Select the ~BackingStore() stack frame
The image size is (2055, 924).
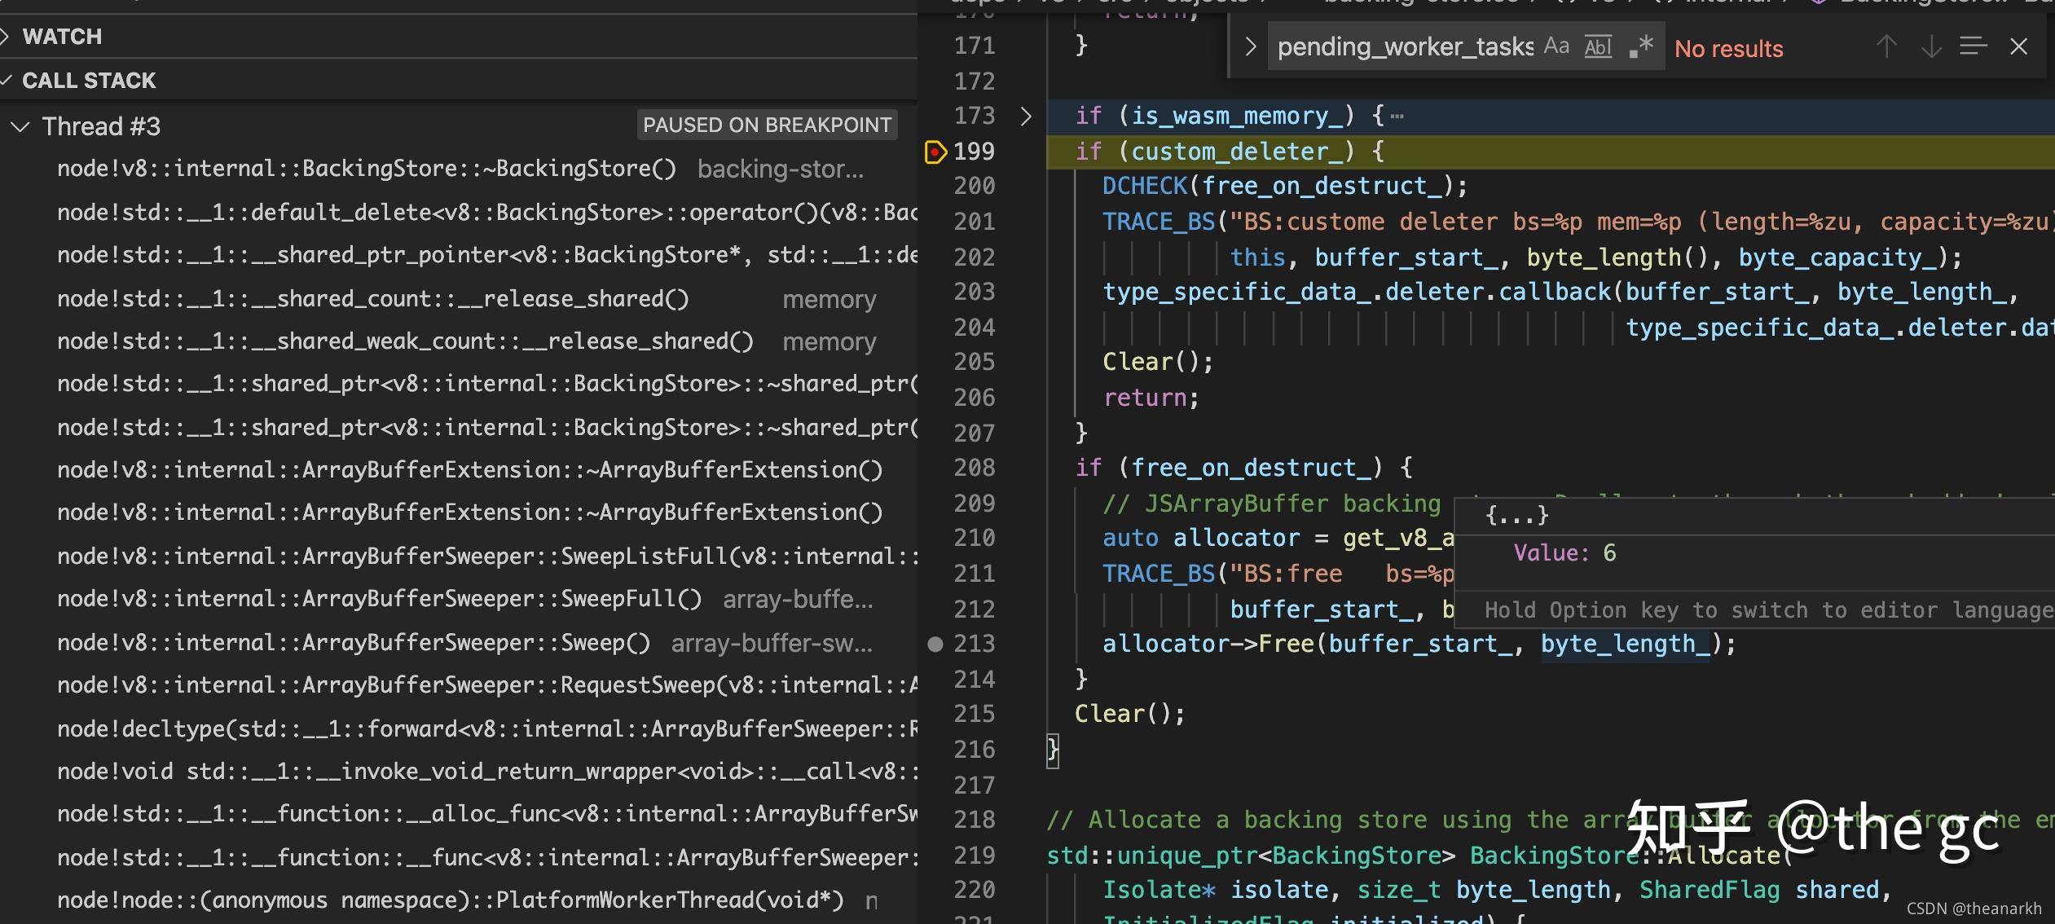pyautogui.click(x=366, y=168)
